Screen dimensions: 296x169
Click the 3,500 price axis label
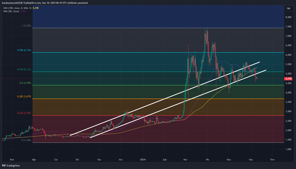point(288,102)
